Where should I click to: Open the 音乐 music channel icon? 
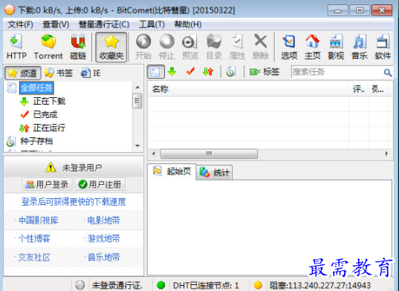[360, 48]
